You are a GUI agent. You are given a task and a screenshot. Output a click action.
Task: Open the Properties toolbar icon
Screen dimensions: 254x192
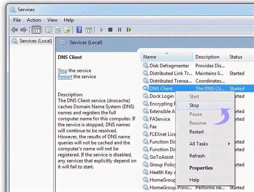pos(48,30)
